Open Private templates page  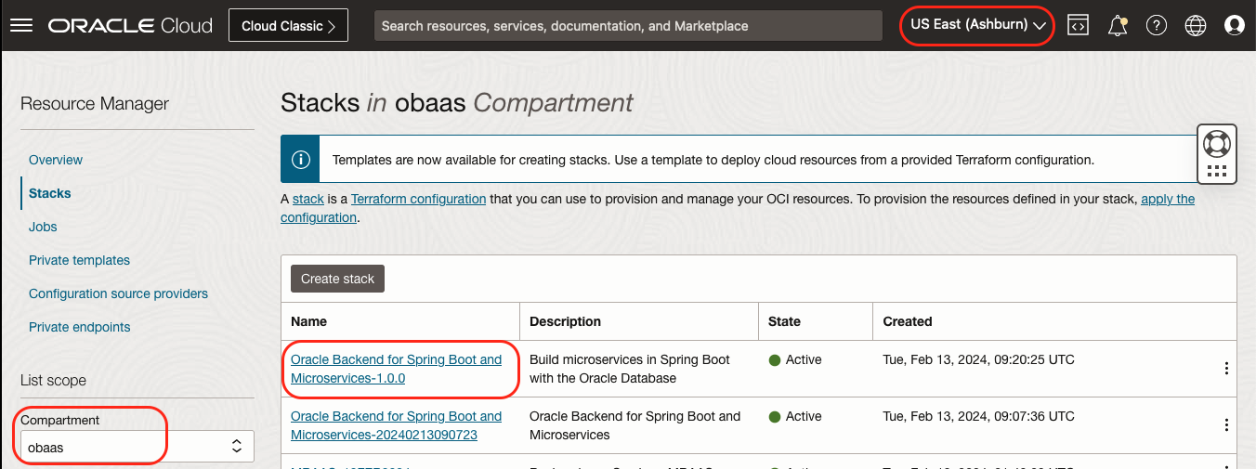tap(79, 260)
